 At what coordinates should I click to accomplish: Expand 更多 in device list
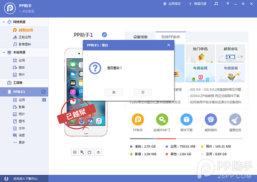point(19,142)
